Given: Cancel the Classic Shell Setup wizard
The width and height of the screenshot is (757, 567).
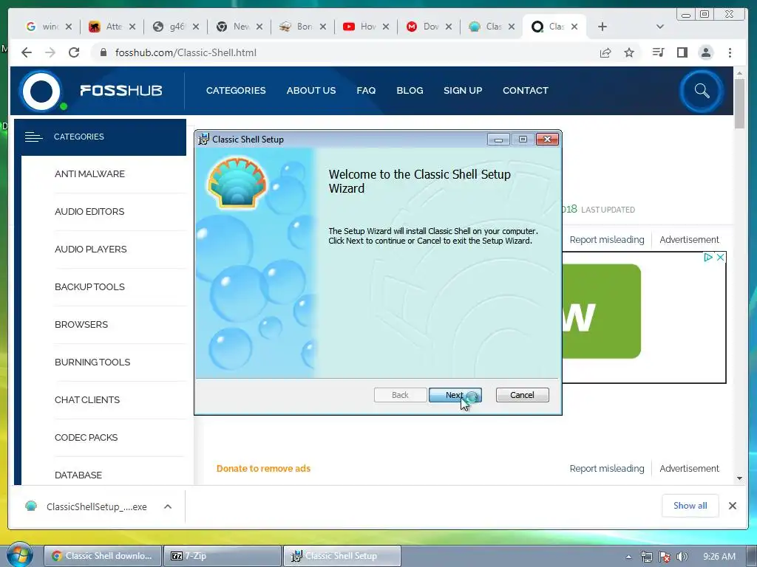Looking at the screenshot, I should point(522,395).
